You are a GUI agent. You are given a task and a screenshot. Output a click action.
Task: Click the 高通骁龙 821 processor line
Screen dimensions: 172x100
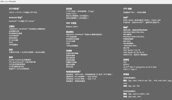[x=134, y=12]
